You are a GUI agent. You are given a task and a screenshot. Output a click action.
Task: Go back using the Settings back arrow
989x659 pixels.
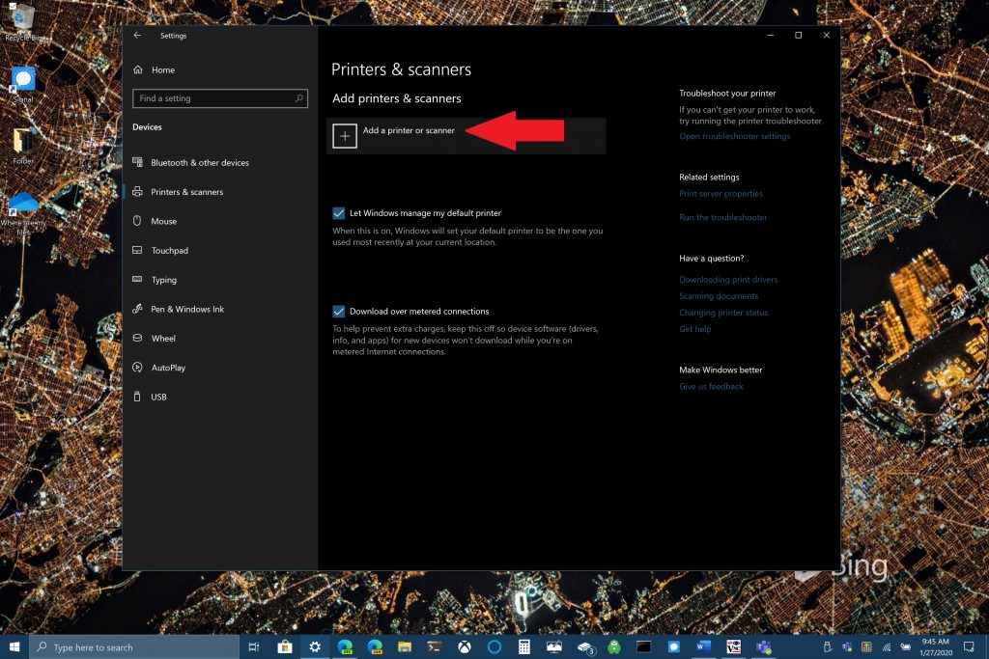(137, 36)
